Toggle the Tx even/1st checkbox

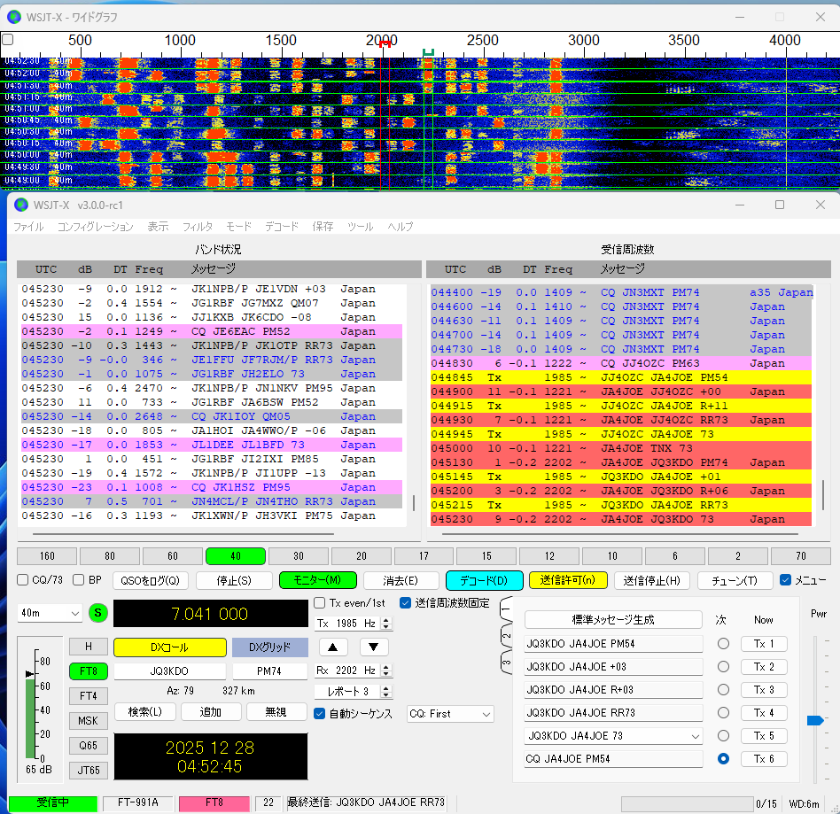click(321, 603)
